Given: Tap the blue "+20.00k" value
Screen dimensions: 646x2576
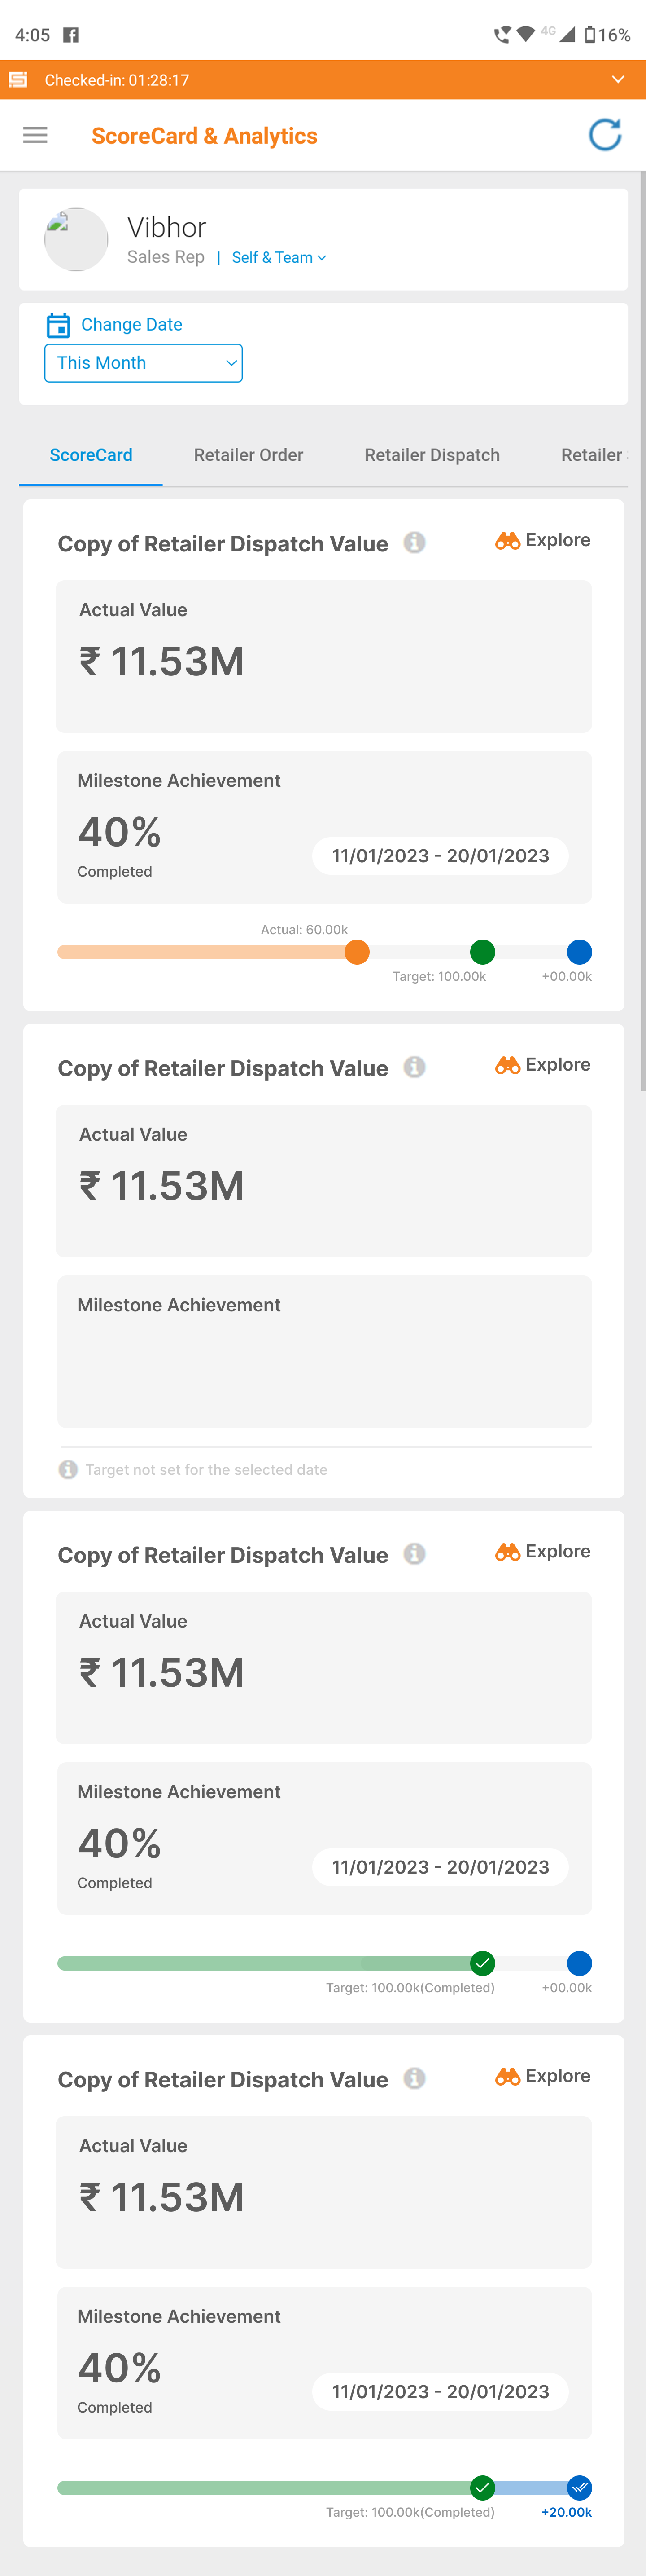Looking at the screenshot, I should pos(566,2512).
